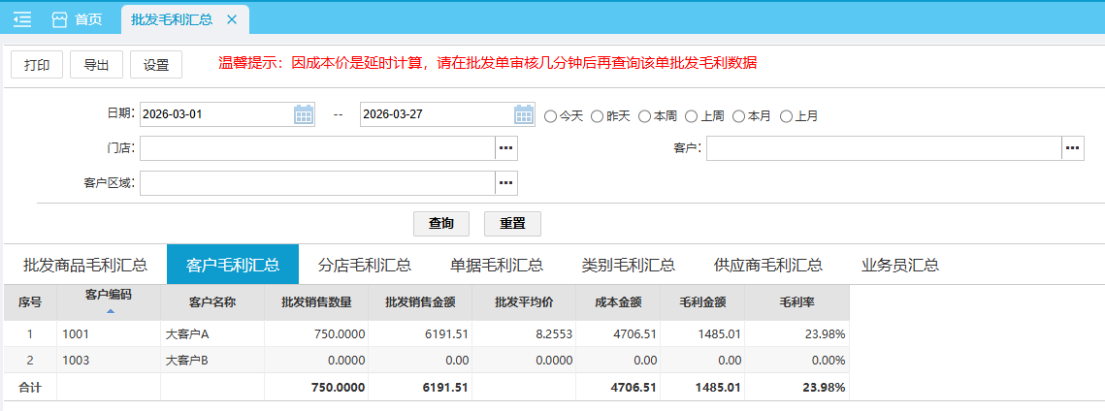Open end date calendar picker
The height and width of the screenshot is (411, 1105).
tap(524, 114)
